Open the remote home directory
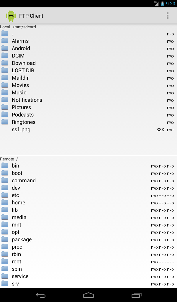Viewport: 177px width, 302px height. [x=18, y=203]
